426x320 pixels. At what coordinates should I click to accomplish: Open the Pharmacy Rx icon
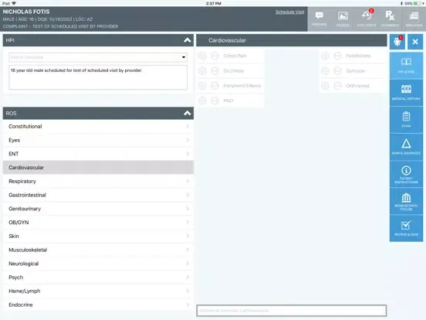[390, 19]
